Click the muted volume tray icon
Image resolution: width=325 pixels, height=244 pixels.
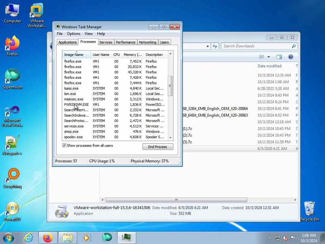coord(285,238)
